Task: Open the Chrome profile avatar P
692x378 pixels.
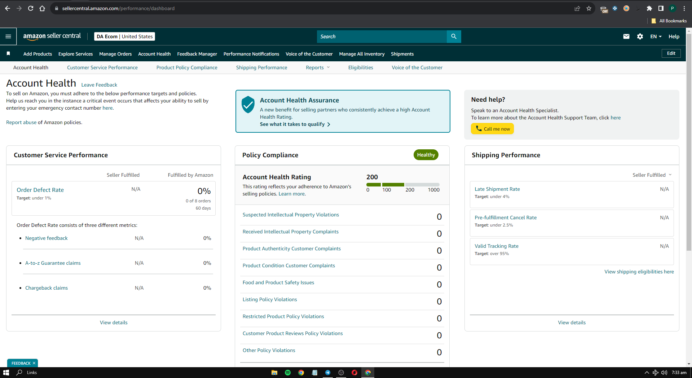Action: tap(673, 8)
